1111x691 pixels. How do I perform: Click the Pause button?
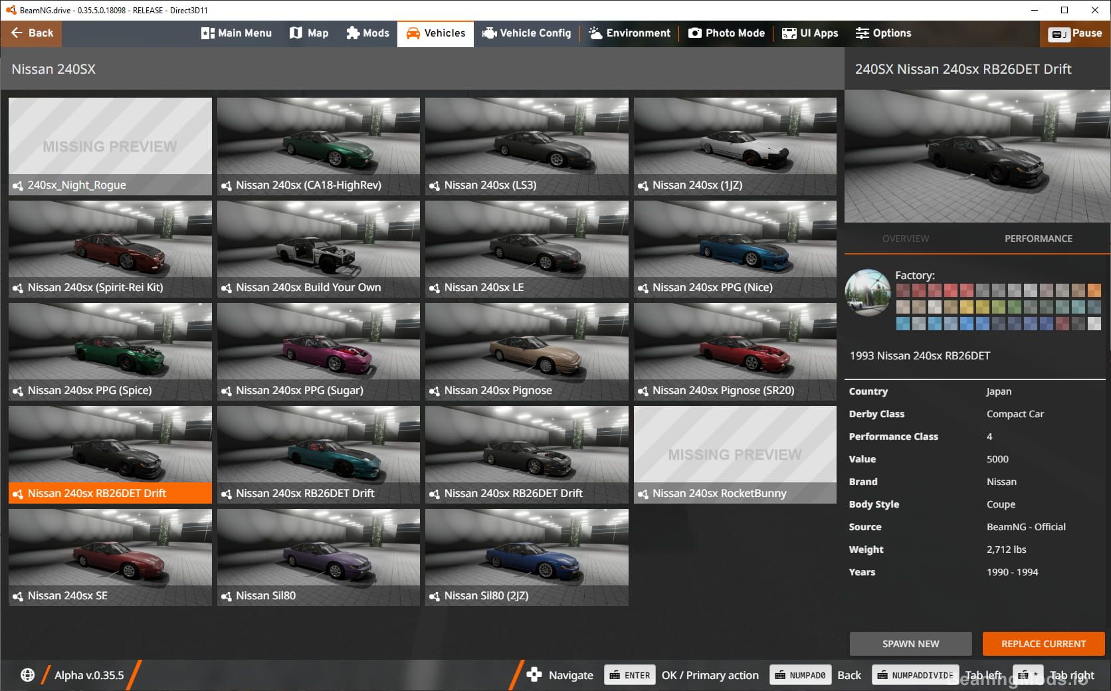pos(1075,33)
